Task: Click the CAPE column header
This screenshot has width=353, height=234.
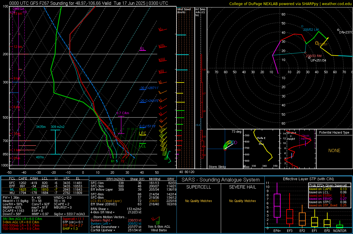Action: [x=23, y=179]
